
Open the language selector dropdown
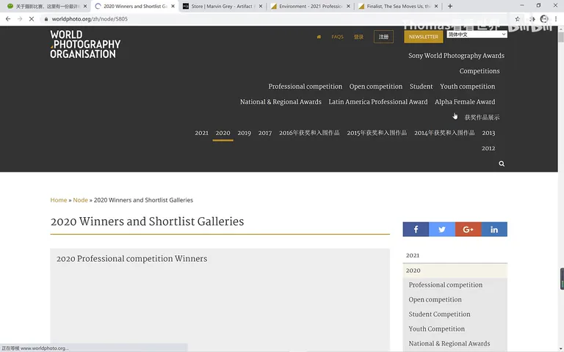point(477,34)
